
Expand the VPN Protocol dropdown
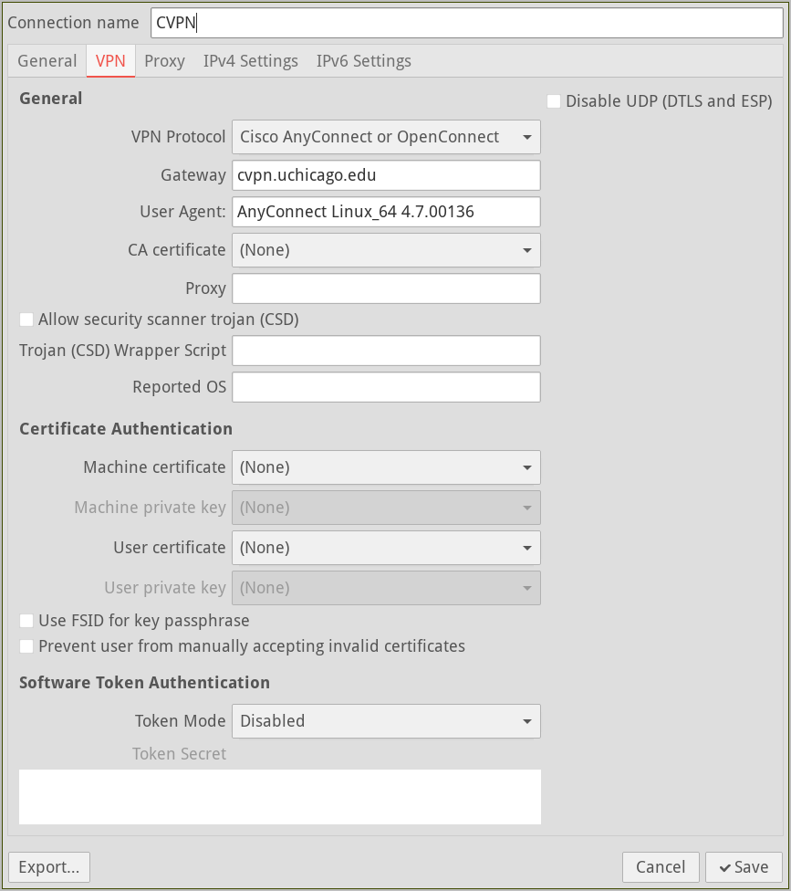pyautogui.click(x=386, y=137)
